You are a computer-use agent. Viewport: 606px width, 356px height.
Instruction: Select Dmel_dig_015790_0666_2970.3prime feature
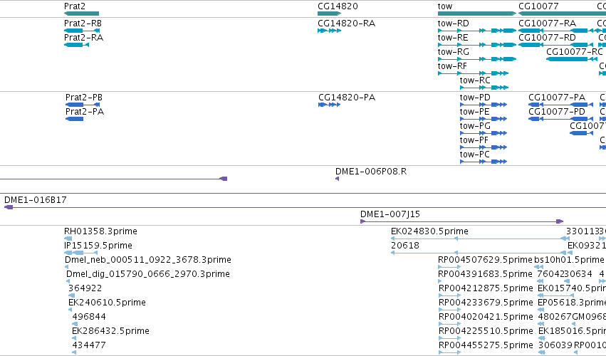148,274
